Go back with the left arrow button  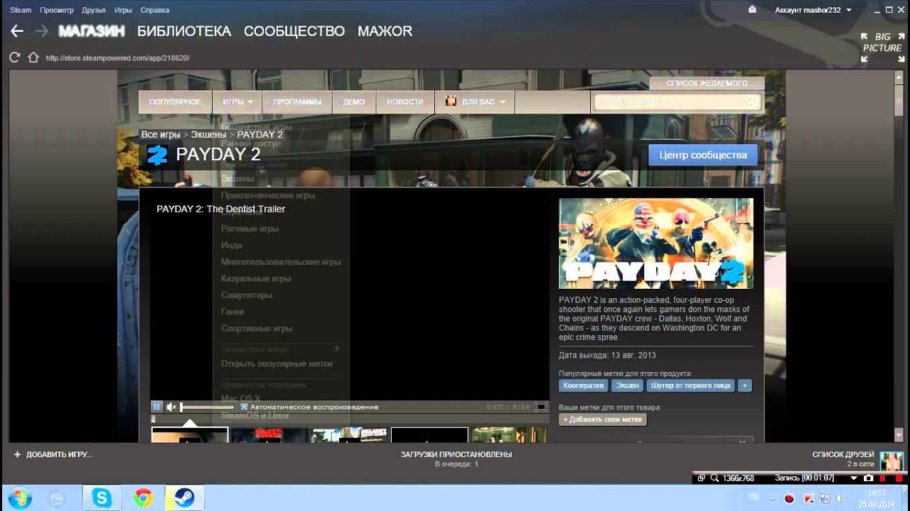coord(17,31)
